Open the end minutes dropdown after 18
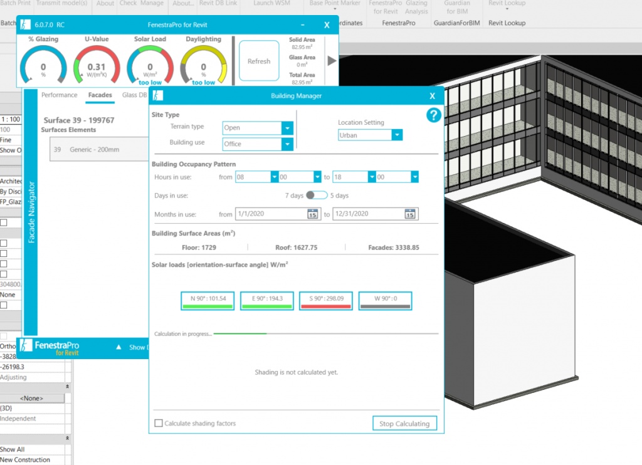This screenshot has width=642, height=465. 415,177
